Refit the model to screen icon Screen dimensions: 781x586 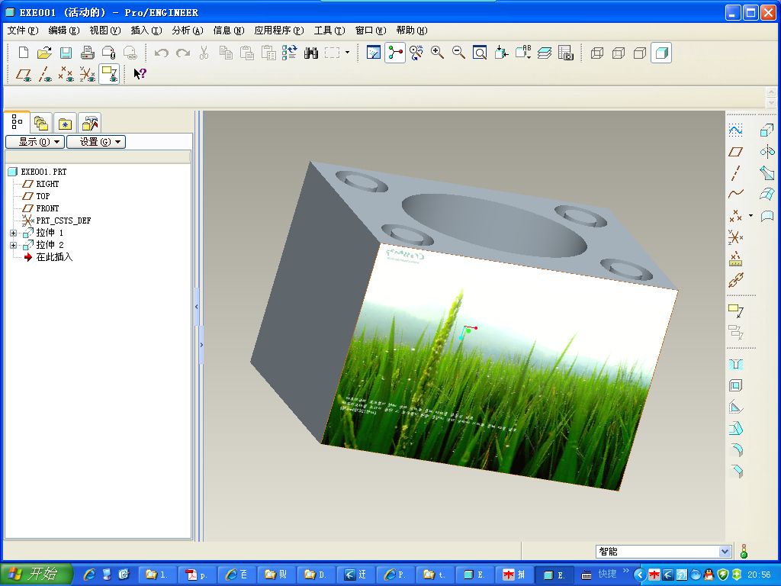point(480,53)
